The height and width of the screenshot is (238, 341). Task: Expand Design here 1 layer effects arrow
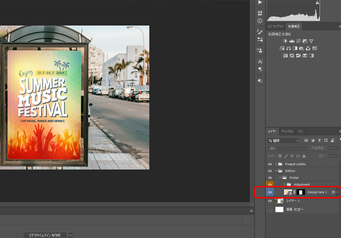337,192
